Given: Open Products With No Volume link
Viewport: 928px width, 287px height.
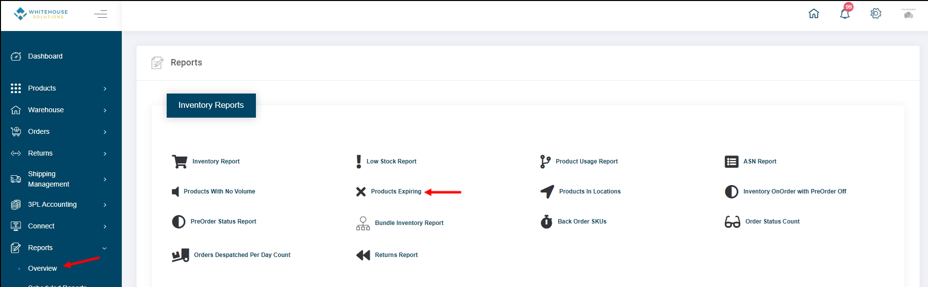Looking at the screenshot, I should tap(219, 191).
